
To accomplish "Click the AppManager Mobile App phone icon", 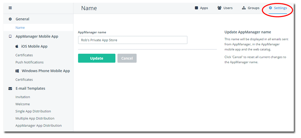I will pyautogui.click(x=10, y=36).
